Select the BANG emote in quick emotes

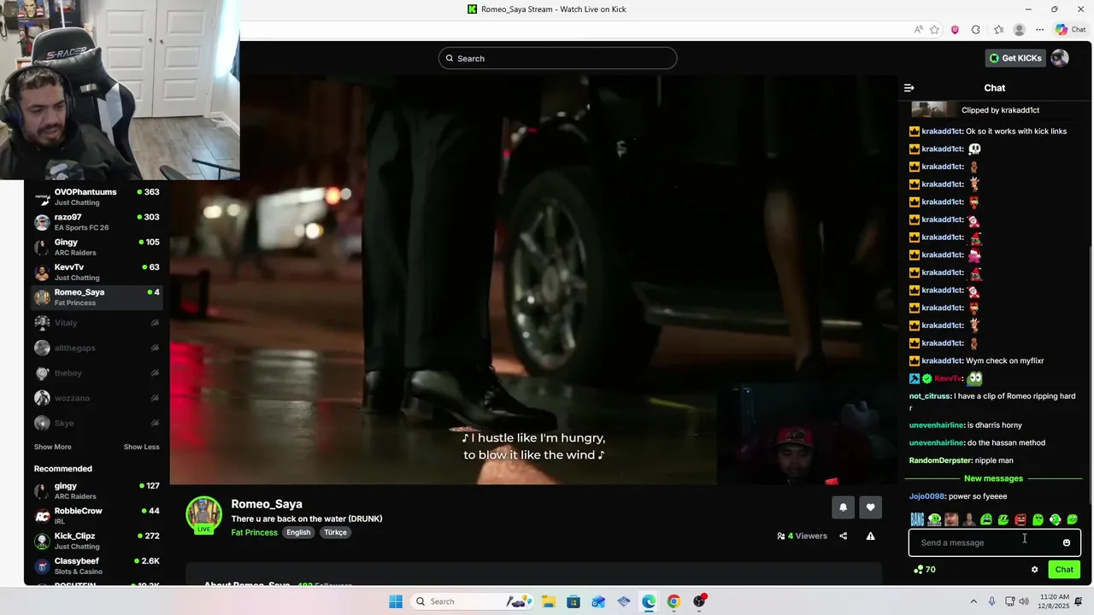(x=917, y=519)
